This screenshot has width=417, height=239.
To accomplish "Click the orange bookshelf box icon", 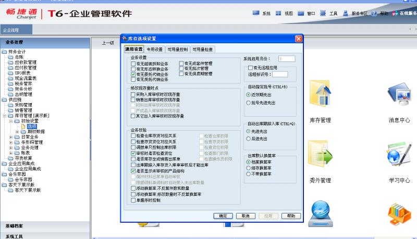I will (x=399, y=214).
